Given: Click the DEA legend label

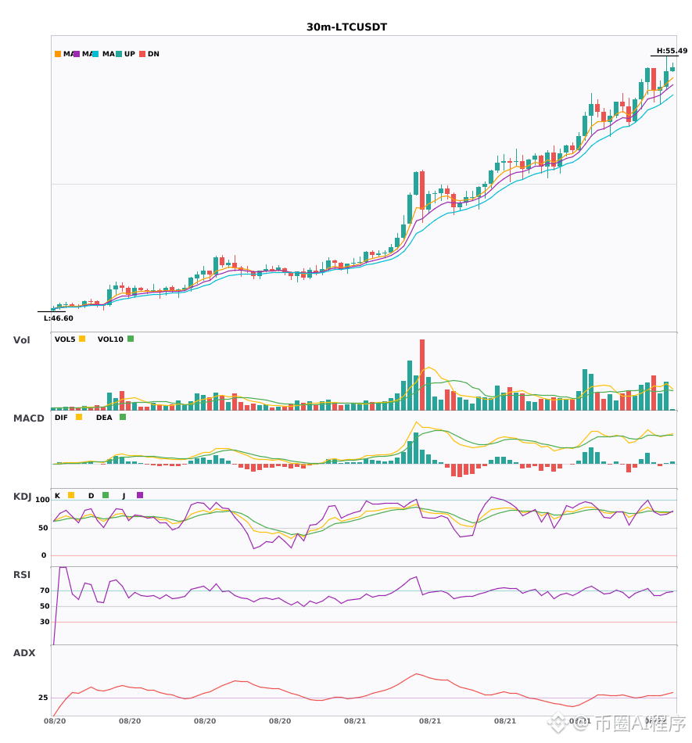Looking at the screenshot, I should [104, 418].
